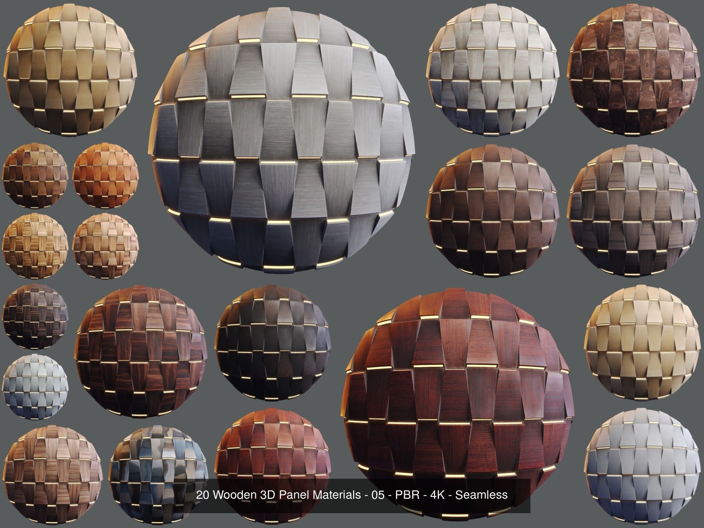Pick the light-to-dark brown sphere below whitewashed oak

(493, 211)
